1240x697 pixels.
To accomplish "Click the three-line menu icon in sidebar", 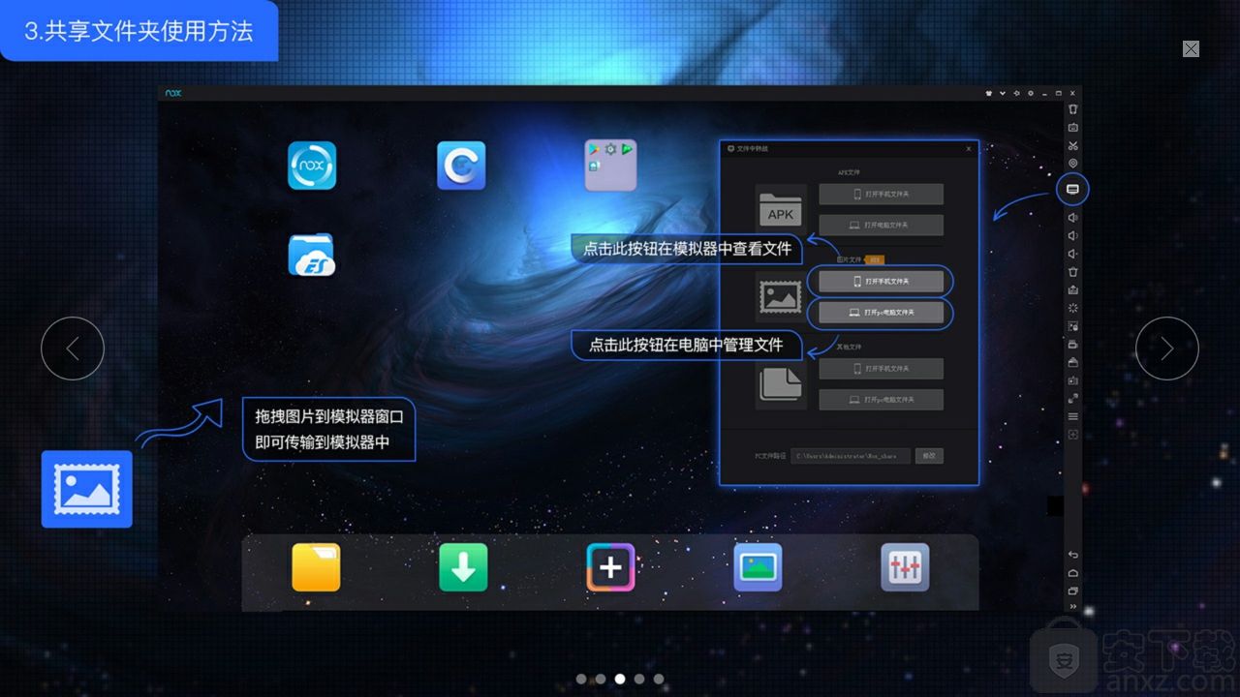I will pyautogui.click(x=1072, y=416).
